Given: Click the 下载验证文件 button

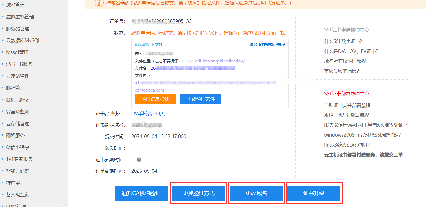Looking at the screenshot, I should [x=201, y=99].
